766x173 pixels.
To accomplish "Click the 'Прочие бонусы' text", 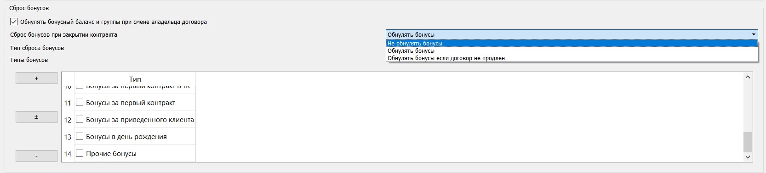I will pos(111,153).
